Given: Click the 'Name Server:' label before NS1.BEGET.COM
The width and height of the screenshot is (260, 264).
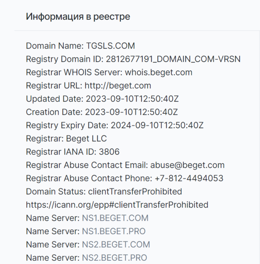Looking at the screenshot, I should [53, 218].
